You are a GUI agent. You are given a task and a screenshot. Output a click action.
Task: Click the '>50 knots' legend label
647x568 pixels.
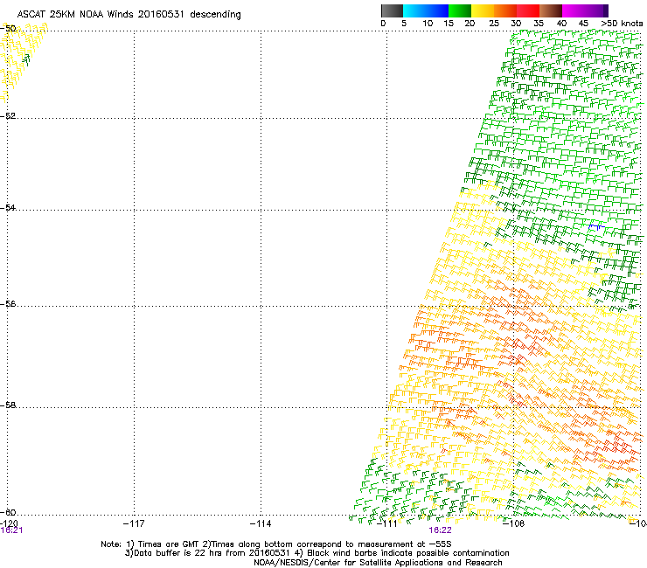click(622, 24)
